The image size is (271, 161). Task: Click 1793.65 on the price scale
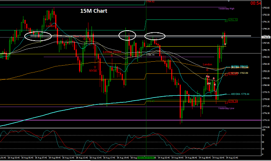(x=266, y=8)
